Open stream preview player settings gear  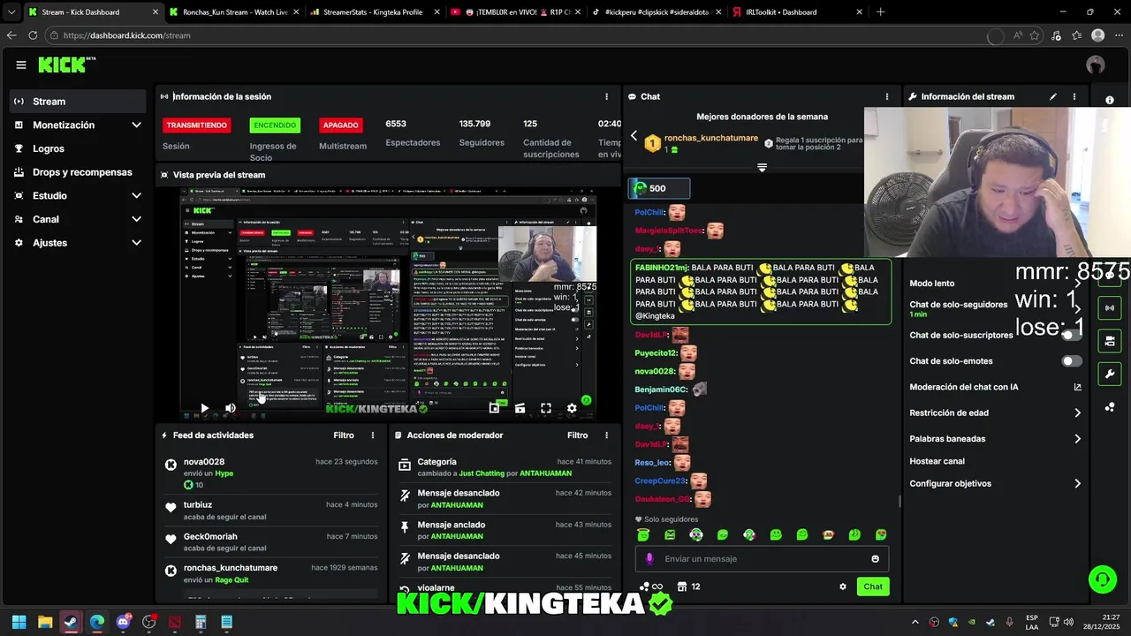click(x=572, y=408)
